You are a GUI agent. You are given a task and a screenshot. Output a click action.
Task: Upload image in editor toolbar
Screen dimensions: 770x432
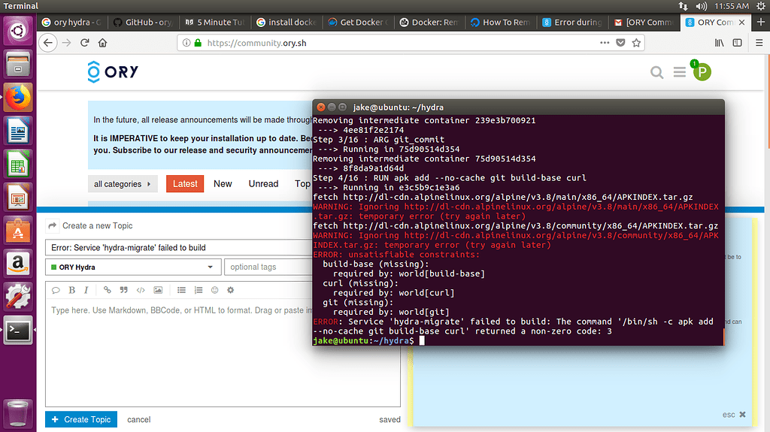[158, 290]
